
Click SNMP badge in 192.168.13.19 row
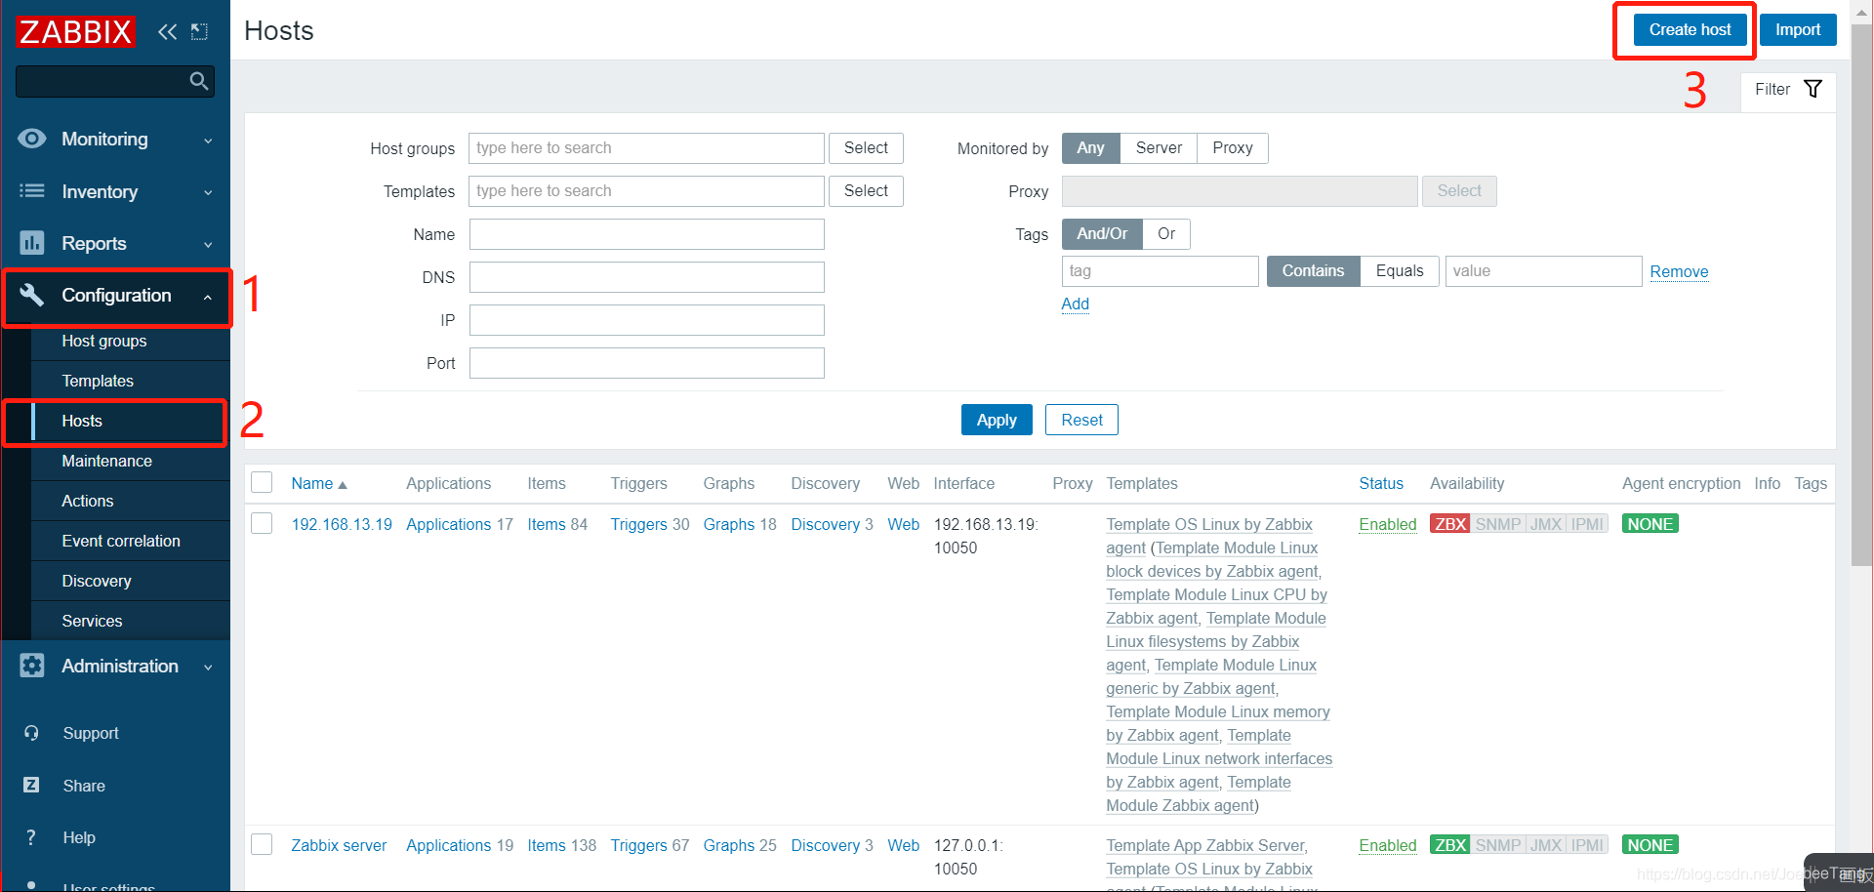coord(1498,524)
